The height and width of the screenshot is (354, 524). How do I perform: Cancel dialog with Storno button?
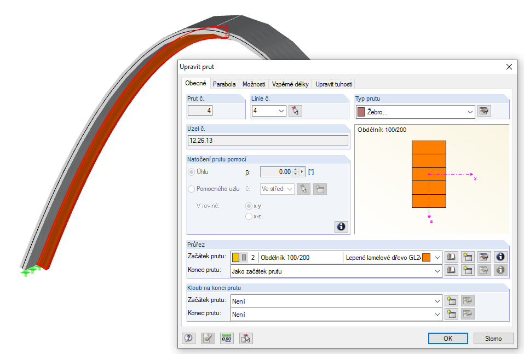click(x=493, y=338)
